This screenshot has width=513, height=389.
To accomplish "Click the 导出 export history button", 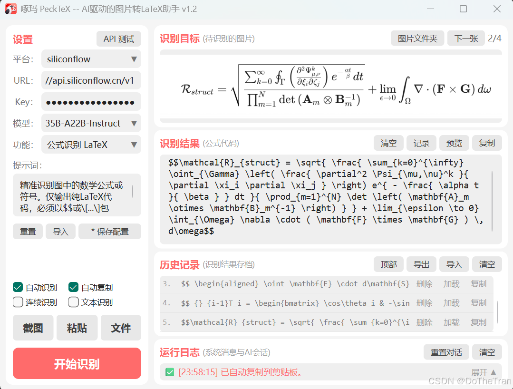I will tap(421, 264).
